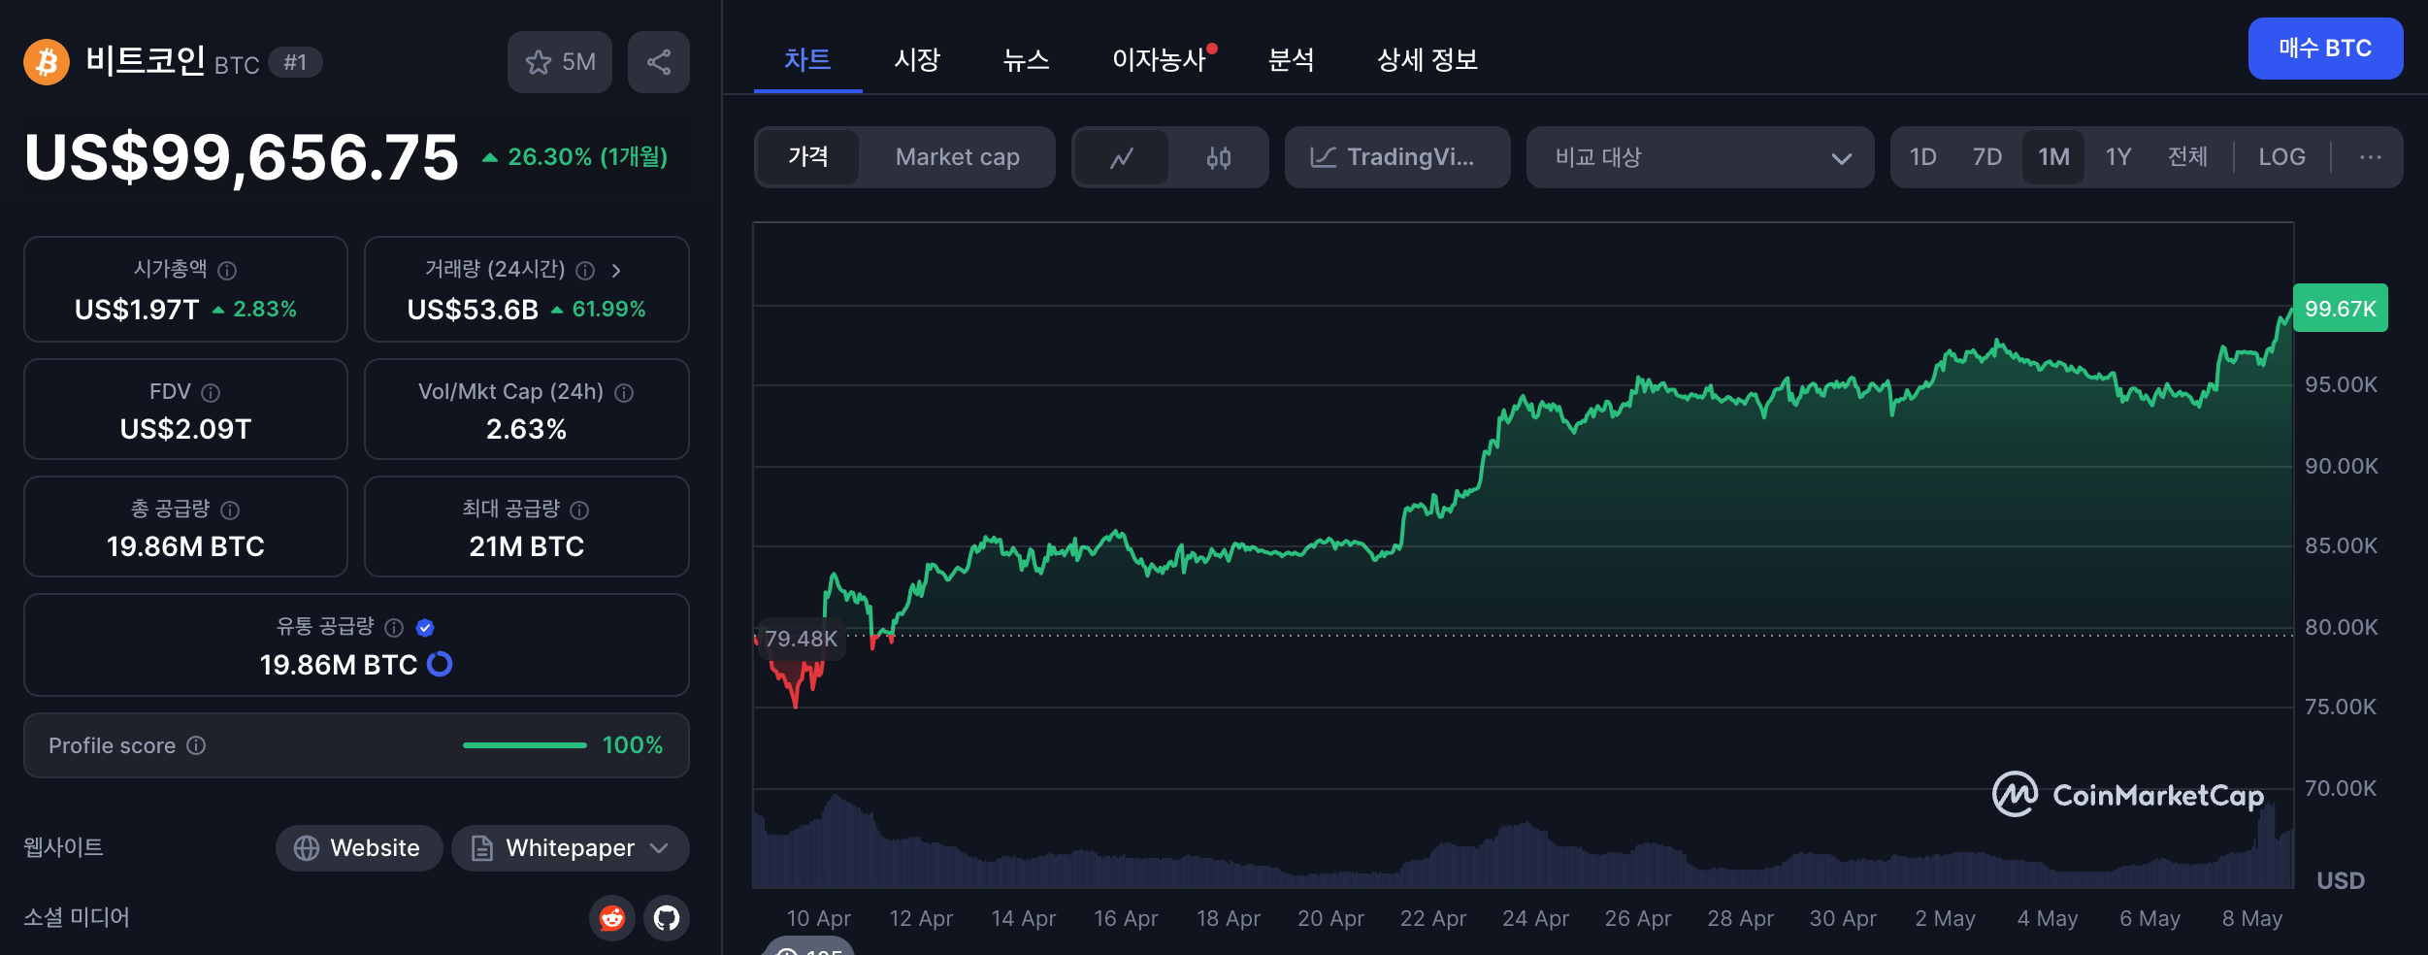Viewport: 2428px width, 955px height.
Task: Switch chart to candlestick view
Action: [1220, 156]
